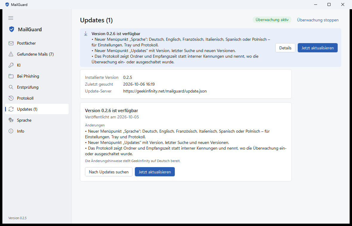Viewport: 352px width, 226px height.
Task: Click the envelope icon beside Postfächer
Action: pos(11,43)
